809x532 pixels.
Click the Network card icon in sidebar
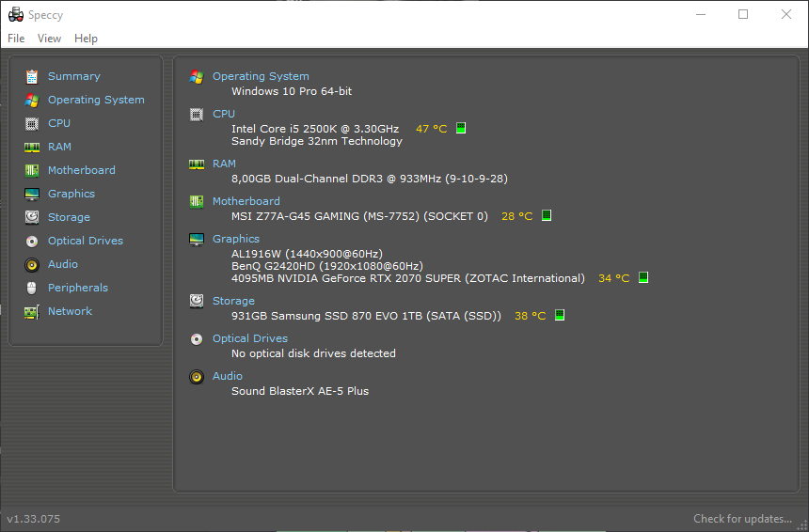(x=32, y=312)
